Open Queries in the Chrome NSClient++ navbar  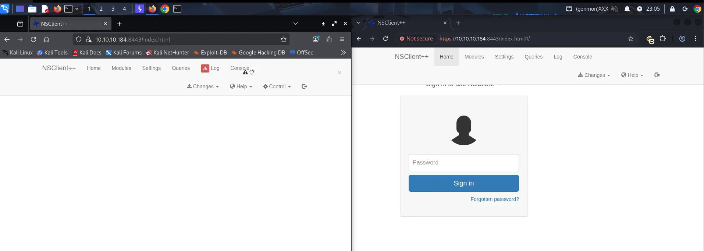(534, 57)
